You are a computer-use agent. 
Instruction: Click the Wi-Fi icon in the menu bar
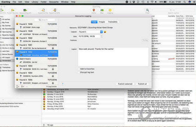click(152, 2)
